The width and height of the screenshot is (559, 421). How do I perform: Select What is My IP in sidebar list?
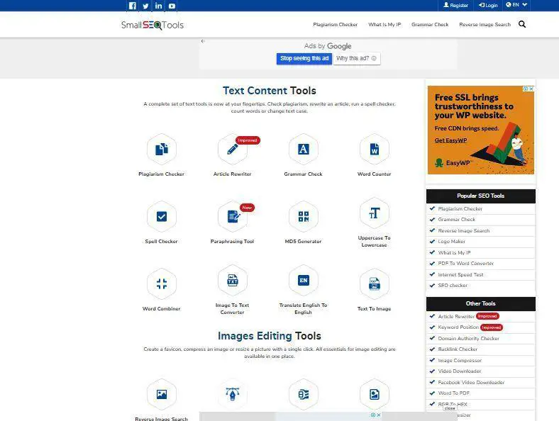pyautogui.click(x=454, y=252)
